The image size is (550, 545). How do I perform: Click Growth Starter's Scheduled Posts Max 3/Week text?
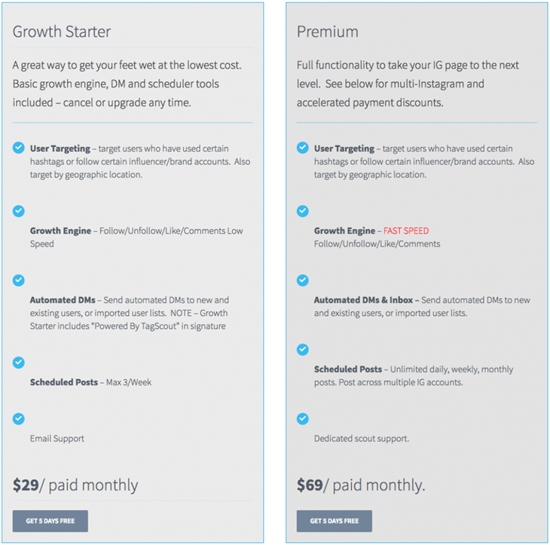pos(90,382)
